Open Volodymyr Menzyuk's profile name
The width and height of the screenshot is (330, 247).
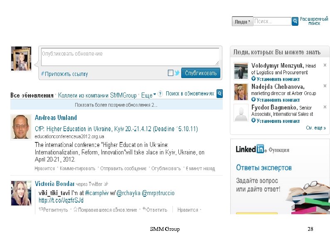point(278,66)
